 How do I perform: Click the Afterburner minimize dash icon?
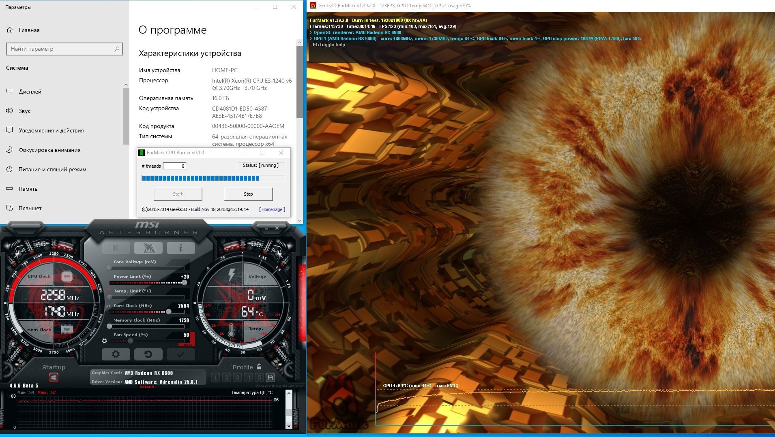pos(266,228)
